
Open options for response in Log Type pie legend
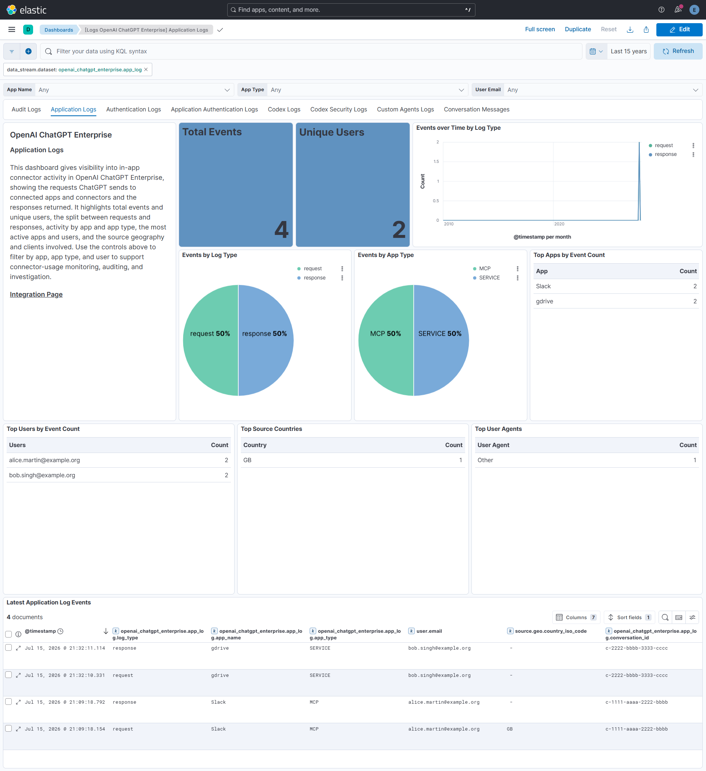342,278
